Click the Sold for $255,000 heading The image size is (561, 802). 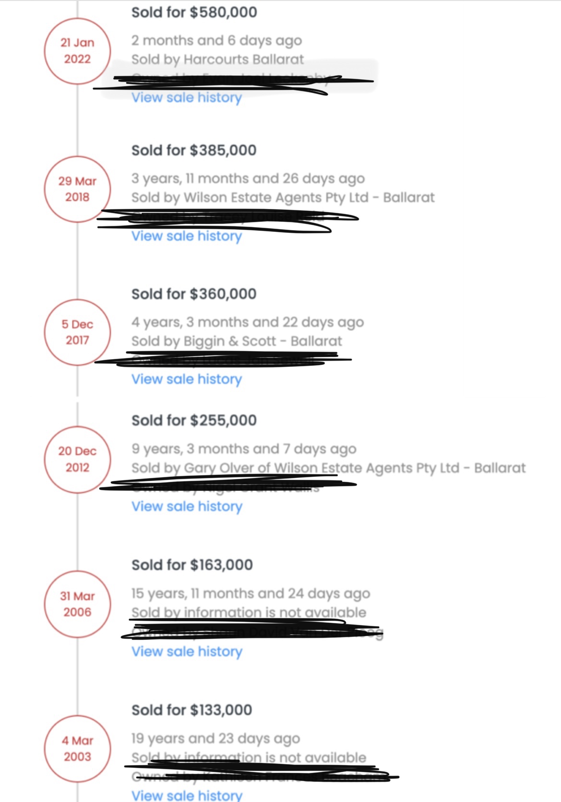(x=194, y=420)
